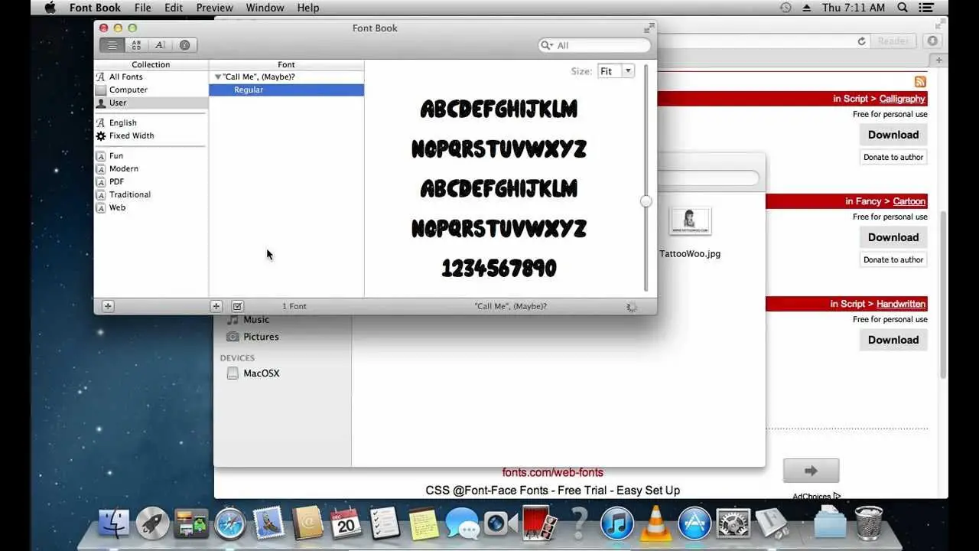Collapse the "Call Me", (Maybe)? font family
Image resolution: width=979 pixels, height=551 pixels.
[x=218, y=77]
